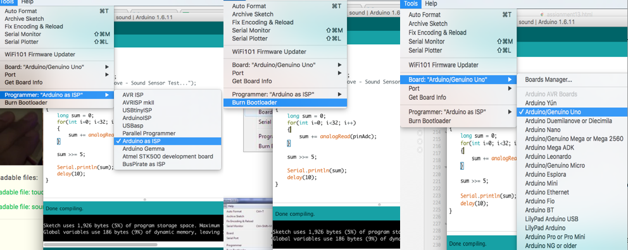Select Atmel STK500 development board
This screenshot has width=628, height=250.
pos(167,157)
